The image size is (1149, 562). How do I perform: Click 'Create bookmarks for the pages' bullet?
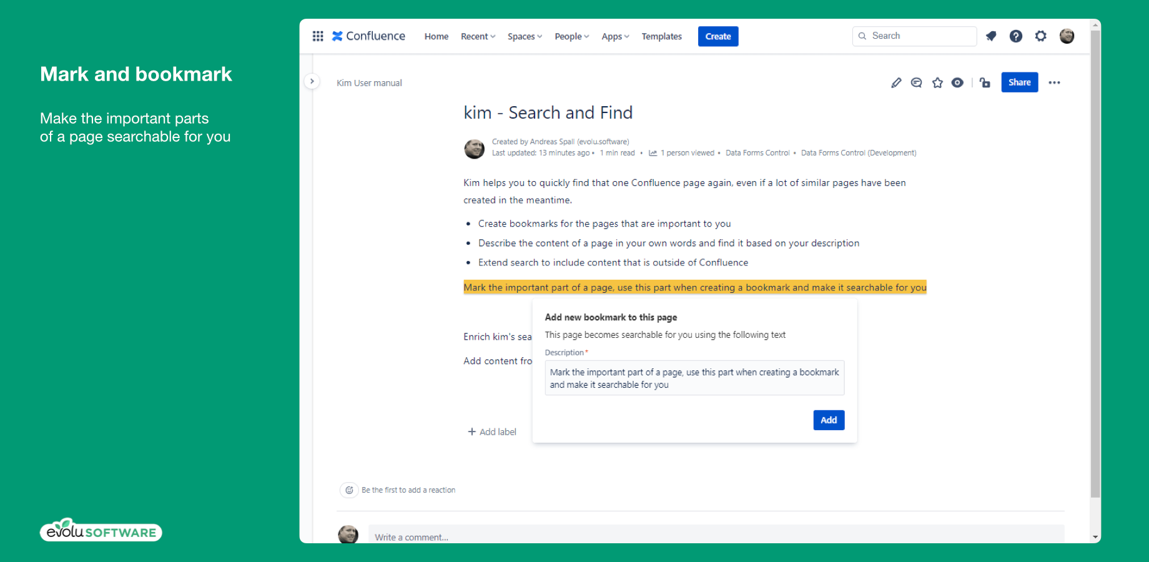coord(604,224)
